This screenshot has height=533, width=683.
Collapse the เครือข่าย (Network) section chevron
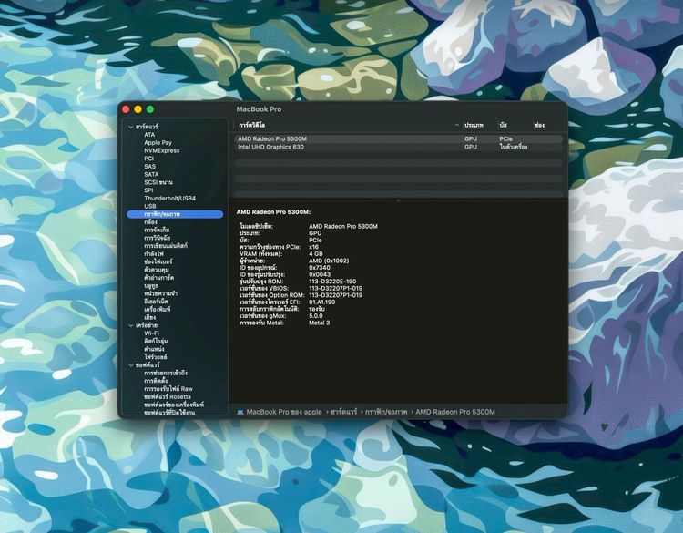[130, 325]
